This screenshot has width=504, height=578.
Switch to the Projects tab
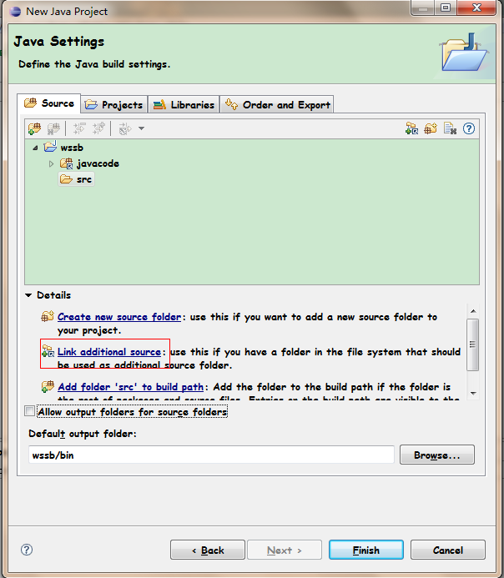[x=114, y=105]
